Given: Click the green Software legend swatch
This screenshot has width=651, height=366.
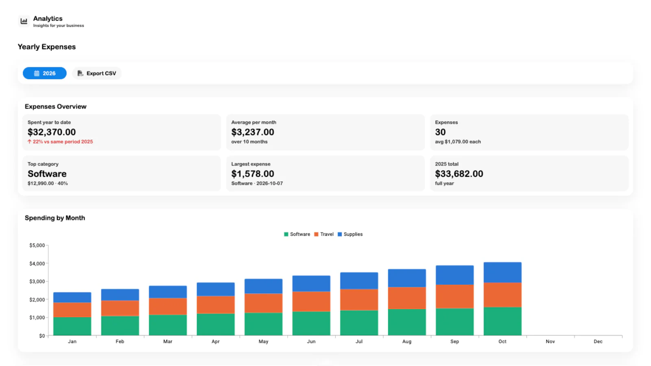Looking at the screenshot, I should (286, 234).
